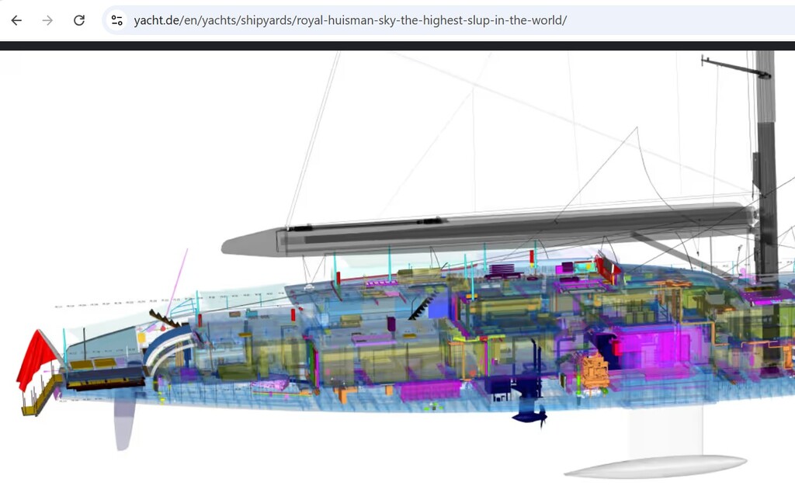Click the browser Forward arrow
Image resolution: width=795 pixels, height=496 pixels.
click(47, 20)
